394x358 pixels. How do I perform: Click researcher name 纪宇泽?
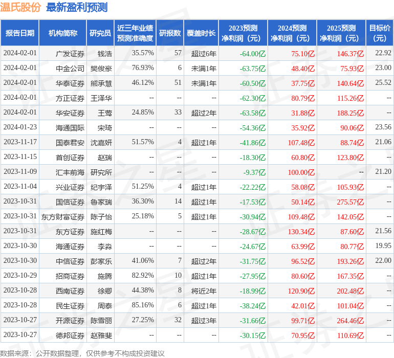[x=101, y=187]
